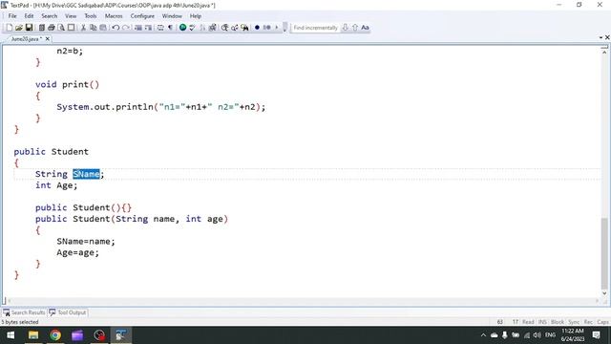The image size is (611, 344).
Task: Create a new document with toolbar icon
Action: [x=9, y=28]
